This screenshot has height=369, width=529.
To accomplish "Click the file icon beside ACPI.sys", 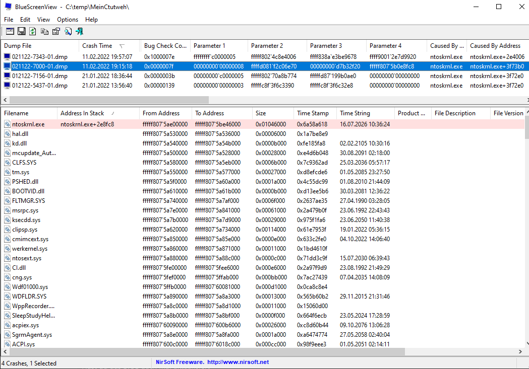I will pos(7,344).
